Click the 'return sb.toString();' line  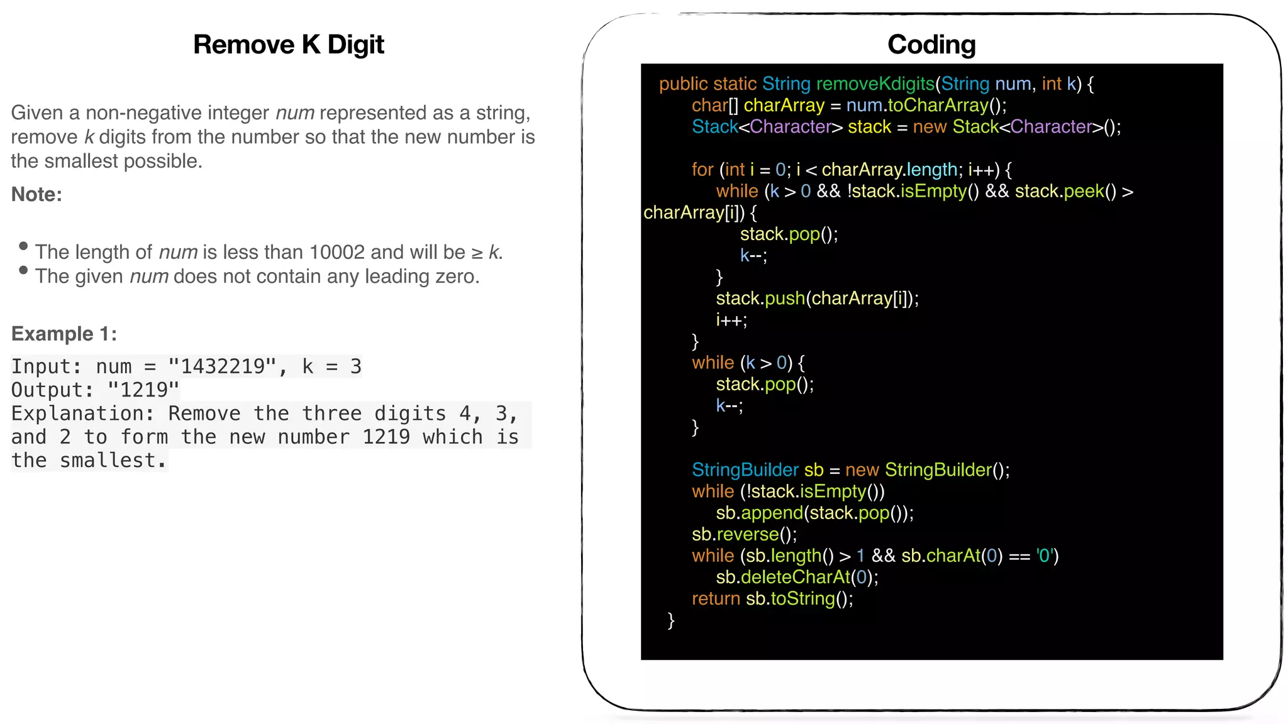[x=772, y=598]
